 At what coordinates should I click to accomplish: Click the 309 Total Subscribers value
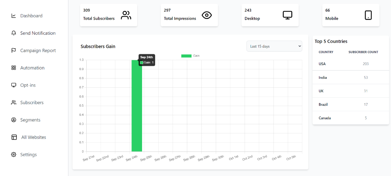[86, 10]
